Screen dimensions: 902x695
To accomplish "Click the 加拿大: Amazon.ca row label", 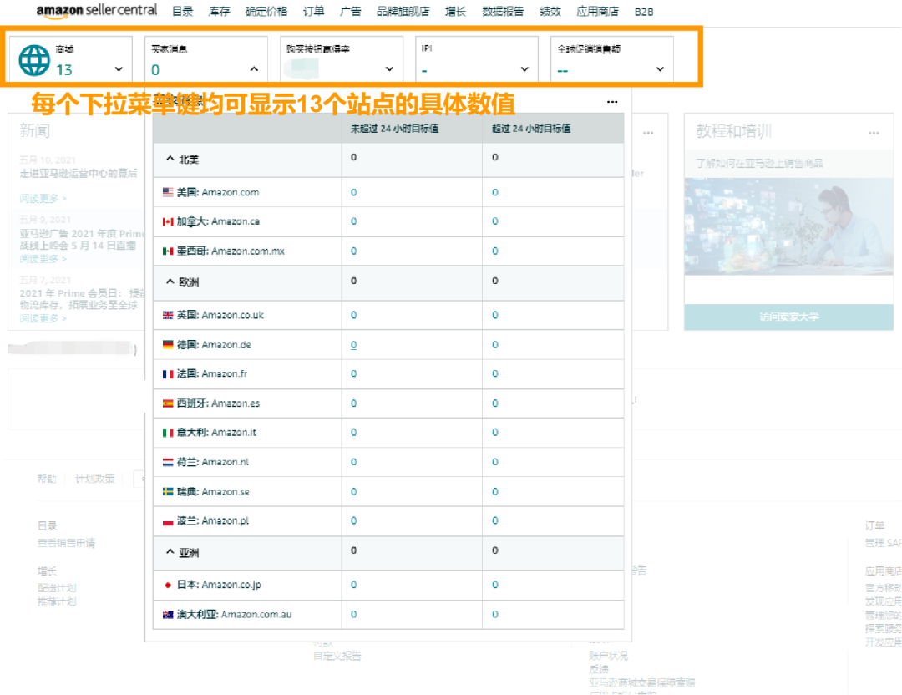I will click(218, 221).
